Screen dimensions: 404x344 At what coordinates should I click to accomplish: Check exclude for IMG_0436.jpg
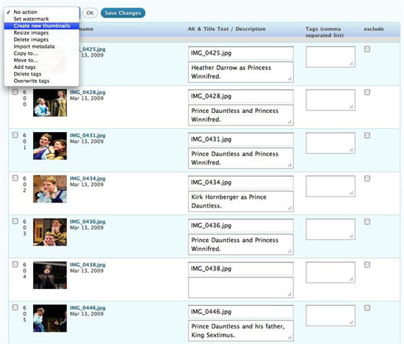tap(367, 222)
